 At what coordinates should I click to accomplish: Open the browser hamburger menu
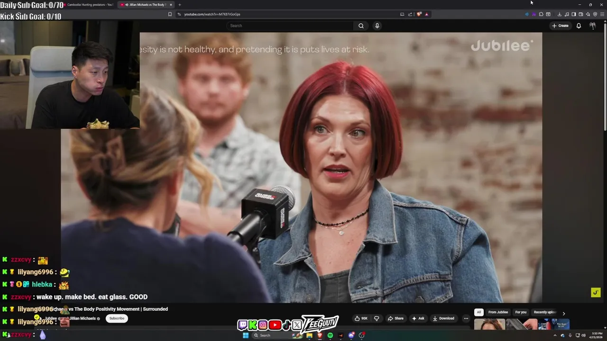pyautogui.click(x=602, y=14)
